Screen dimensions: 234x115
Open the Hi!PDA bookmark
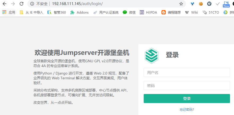click(x=148, y=13)
